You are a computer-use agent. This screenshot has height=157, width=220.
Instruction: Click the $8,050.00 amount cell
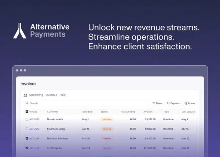150,129
